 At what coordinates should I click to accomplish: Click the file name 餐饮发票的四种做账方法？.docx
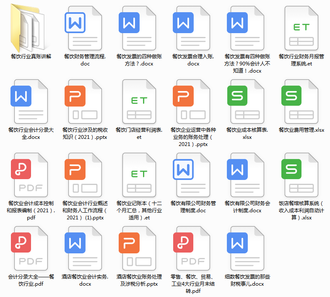139,60
